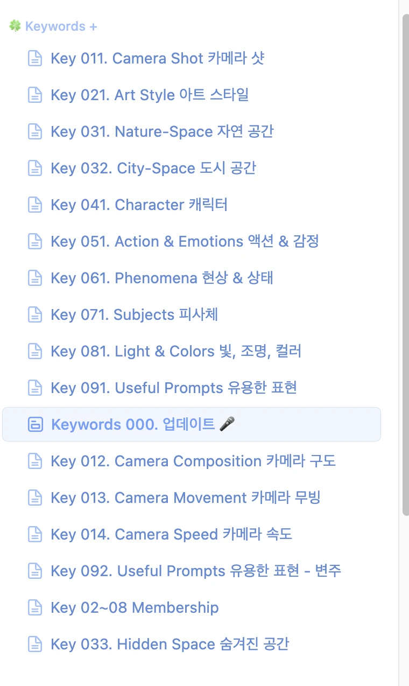Click the page icon for Key 013 Camera Movement

35,498
